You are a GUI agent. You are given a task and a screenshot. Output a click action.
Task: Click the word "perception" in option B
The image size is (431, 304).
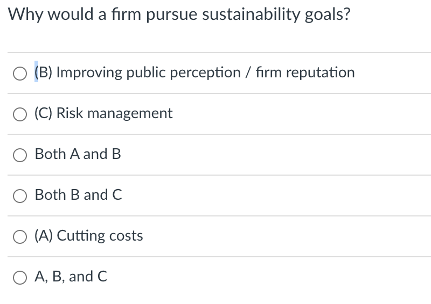tap(204, 73)
